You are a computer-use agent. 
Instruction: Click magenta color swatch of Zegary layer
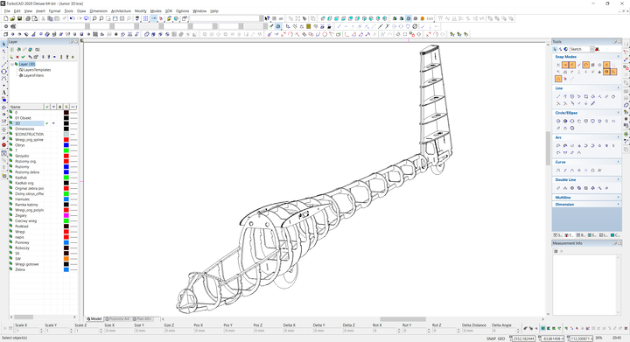pos(66,215)
